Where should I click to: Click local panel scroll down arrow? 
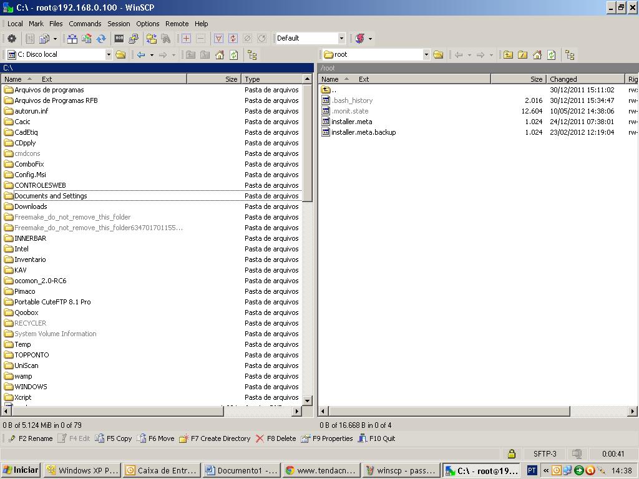[x=308, y=400]
